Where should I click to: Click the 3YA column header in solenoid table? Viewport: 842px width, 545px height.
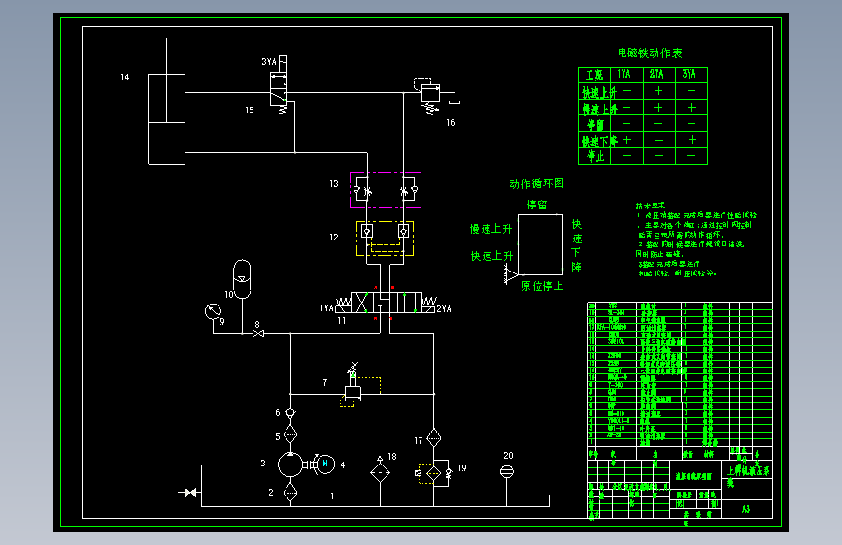coord(690,74)
